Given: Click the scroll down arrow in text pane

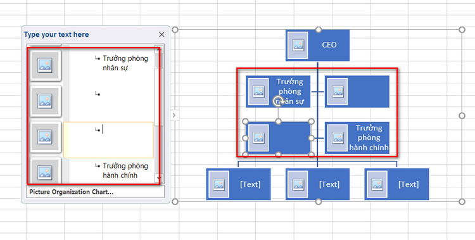Looking at the screenshot, I should click(x=159, y=178).
